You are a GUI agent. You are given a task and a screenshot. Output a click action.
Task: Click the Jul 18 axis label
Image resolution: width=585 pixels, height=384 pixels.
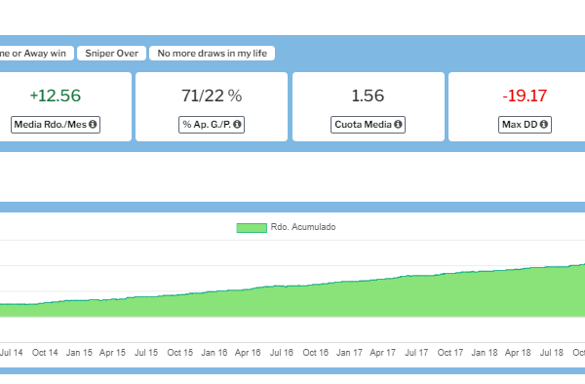tap(552, 352)
